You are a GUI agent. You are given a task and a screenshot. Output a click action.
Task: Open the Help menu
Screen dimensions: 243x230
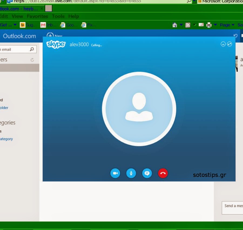tap(74, 16)
